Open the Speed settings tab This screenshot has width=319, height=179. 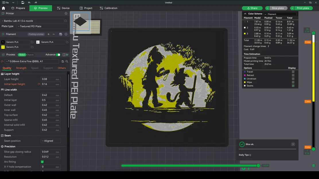35,68
